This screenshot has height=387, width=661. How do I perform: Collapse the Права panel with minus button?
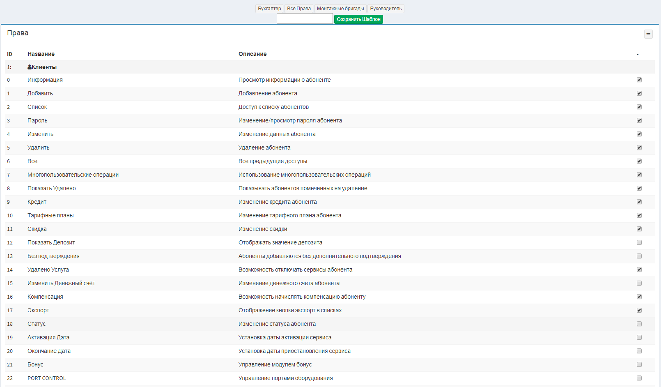[648, 34]
